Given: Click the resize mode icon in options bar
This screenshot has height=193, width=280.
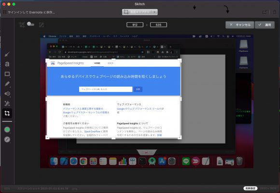Looking at the screenshot, I should click(41, 25).
